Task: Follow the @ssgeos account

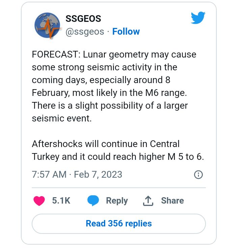Action: 126,31
